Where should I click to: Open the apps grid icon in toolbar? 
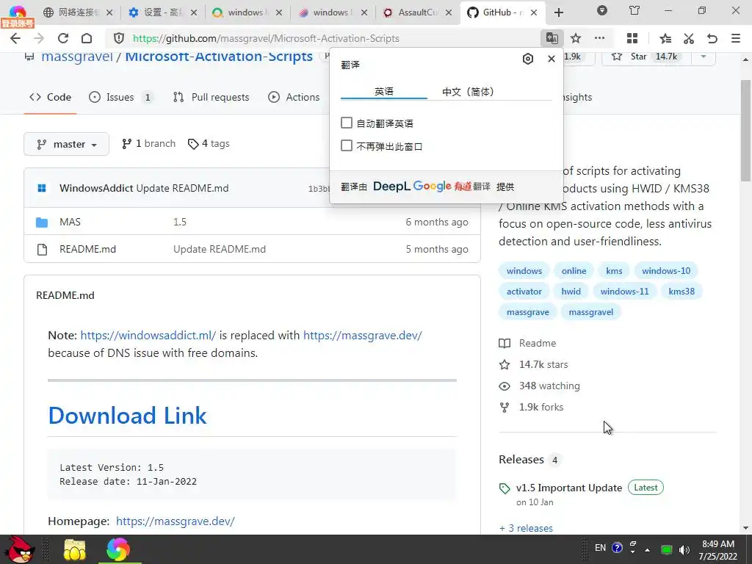(x=632, y=38)
